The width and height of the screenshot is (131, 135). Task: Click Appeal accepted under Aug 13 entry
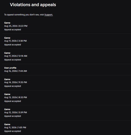pyautogui.click(x=12, y=101)
